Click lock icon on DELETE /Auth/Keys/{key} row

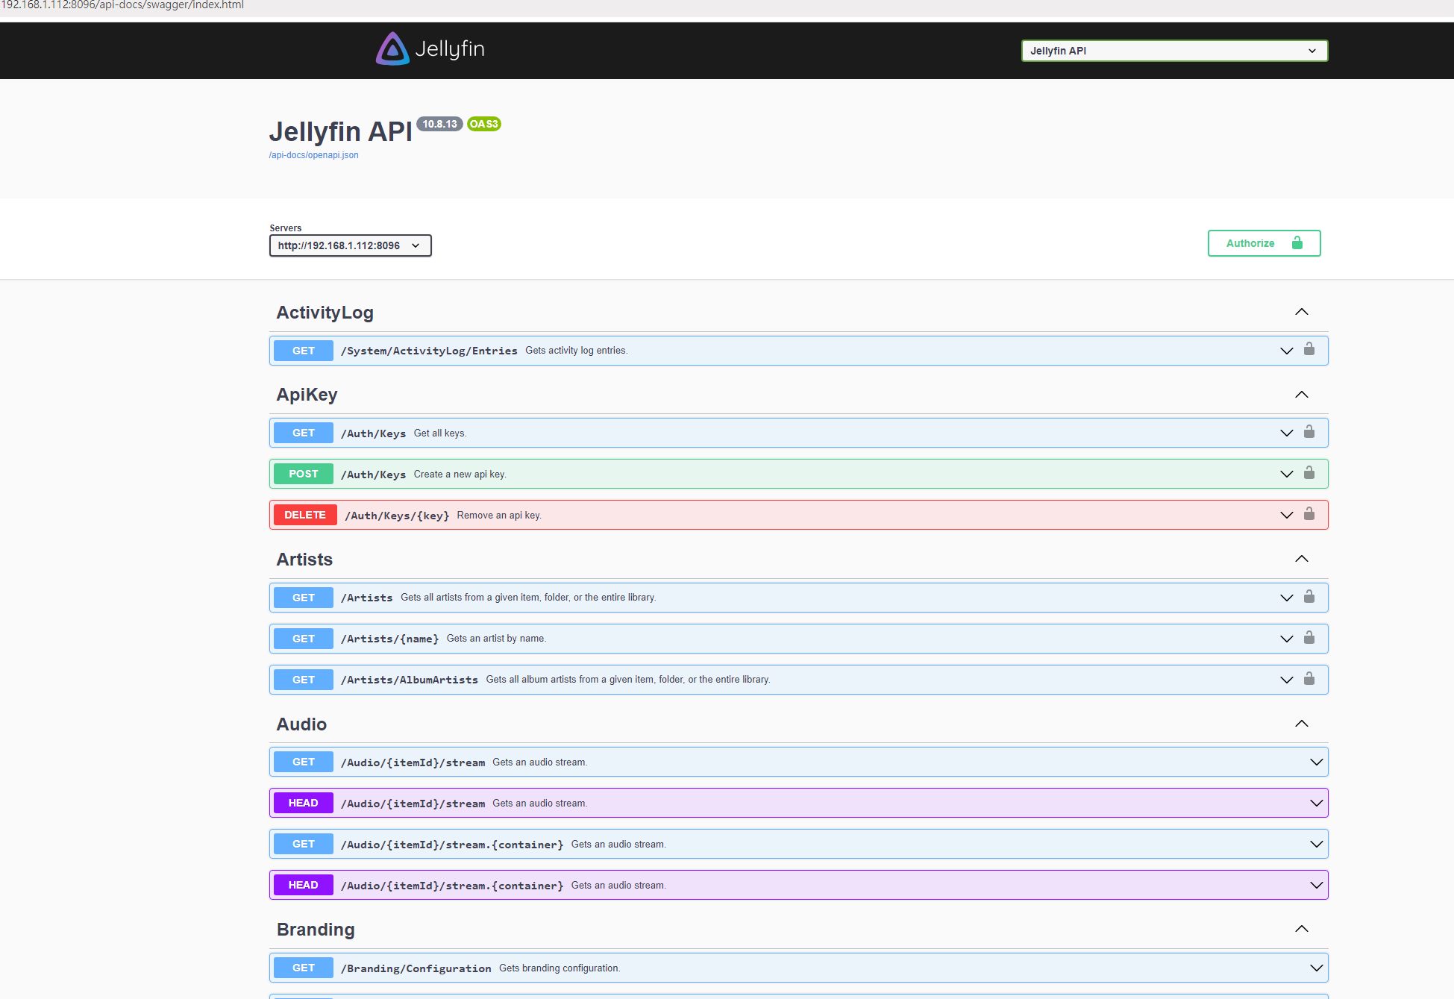coord(1309,514)
